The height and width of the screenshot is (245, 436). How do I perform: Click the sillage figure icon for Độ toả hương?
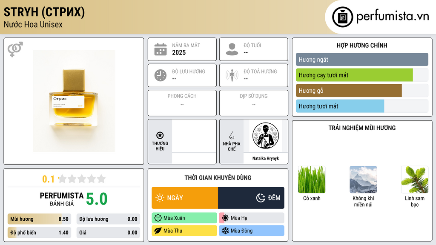pos(232,75)
